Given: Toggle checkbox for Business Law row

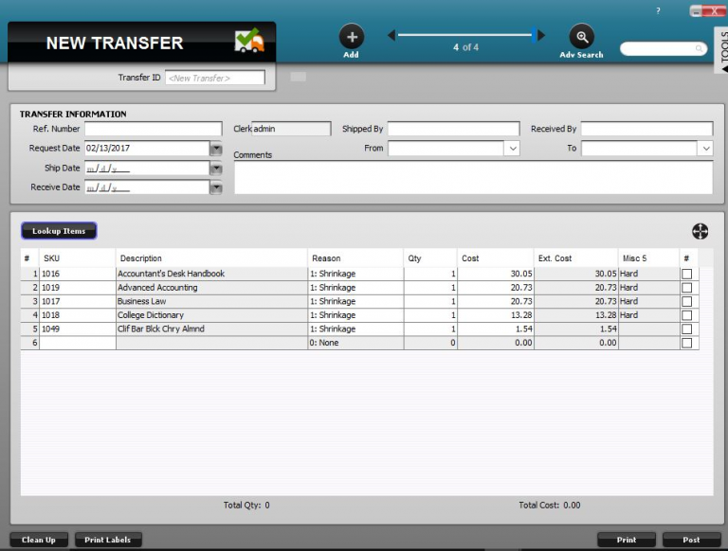Looking at the screenshot, I should click(686, 302).
